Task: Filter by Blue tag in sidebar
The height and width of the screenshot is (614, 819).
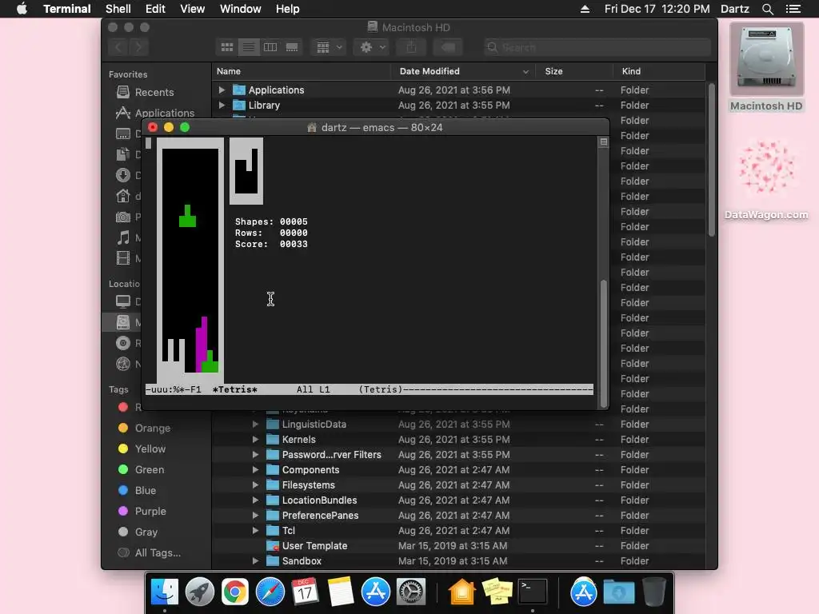Action: click(146, 490)
